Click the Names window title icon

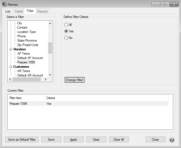[x=4, y=4]
